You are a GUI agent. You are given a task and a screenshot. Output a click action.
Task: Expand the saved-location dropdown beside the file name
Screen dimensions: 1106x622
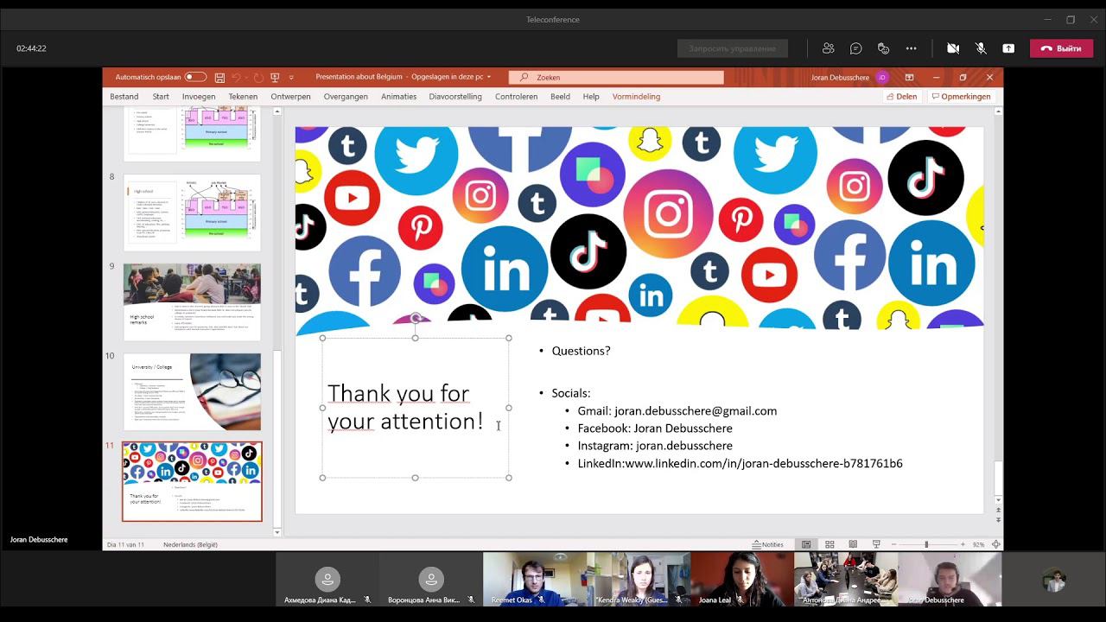click(x=489, y=77)
